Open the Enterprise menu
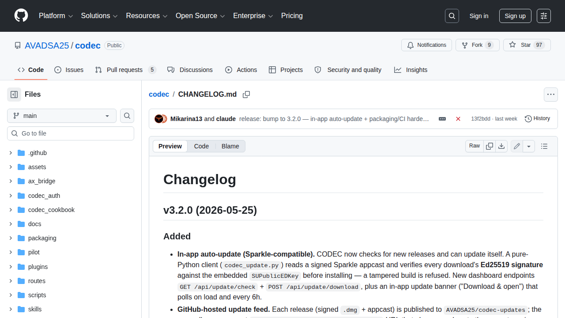This screenshot has height=318, width=565. pyautogui.click(x=253, y=16)
